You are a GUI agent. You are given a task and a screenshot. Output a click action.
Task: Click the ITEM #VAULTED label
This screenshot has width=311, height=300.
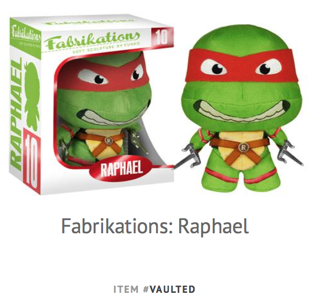point(154,289)
